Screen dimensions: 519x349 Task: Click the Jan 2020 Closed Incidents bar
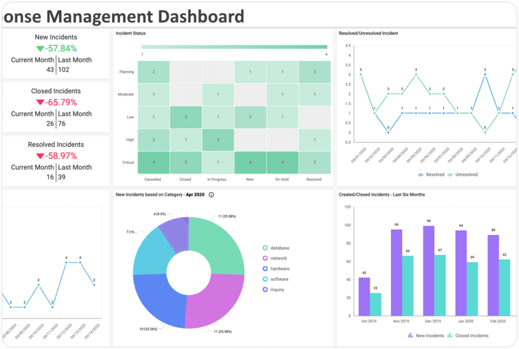pyautogui.click(x=472, y=289)
